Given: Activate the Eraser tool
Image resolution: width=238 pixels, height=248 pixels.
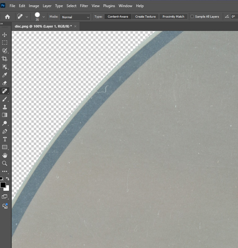Looking at the screenshot, I should tap(5, 83).
